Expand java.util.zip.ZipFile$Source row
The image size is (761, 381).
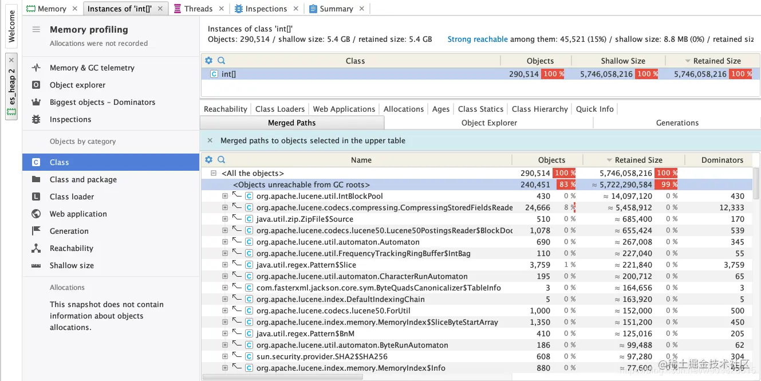click(225, 219)
